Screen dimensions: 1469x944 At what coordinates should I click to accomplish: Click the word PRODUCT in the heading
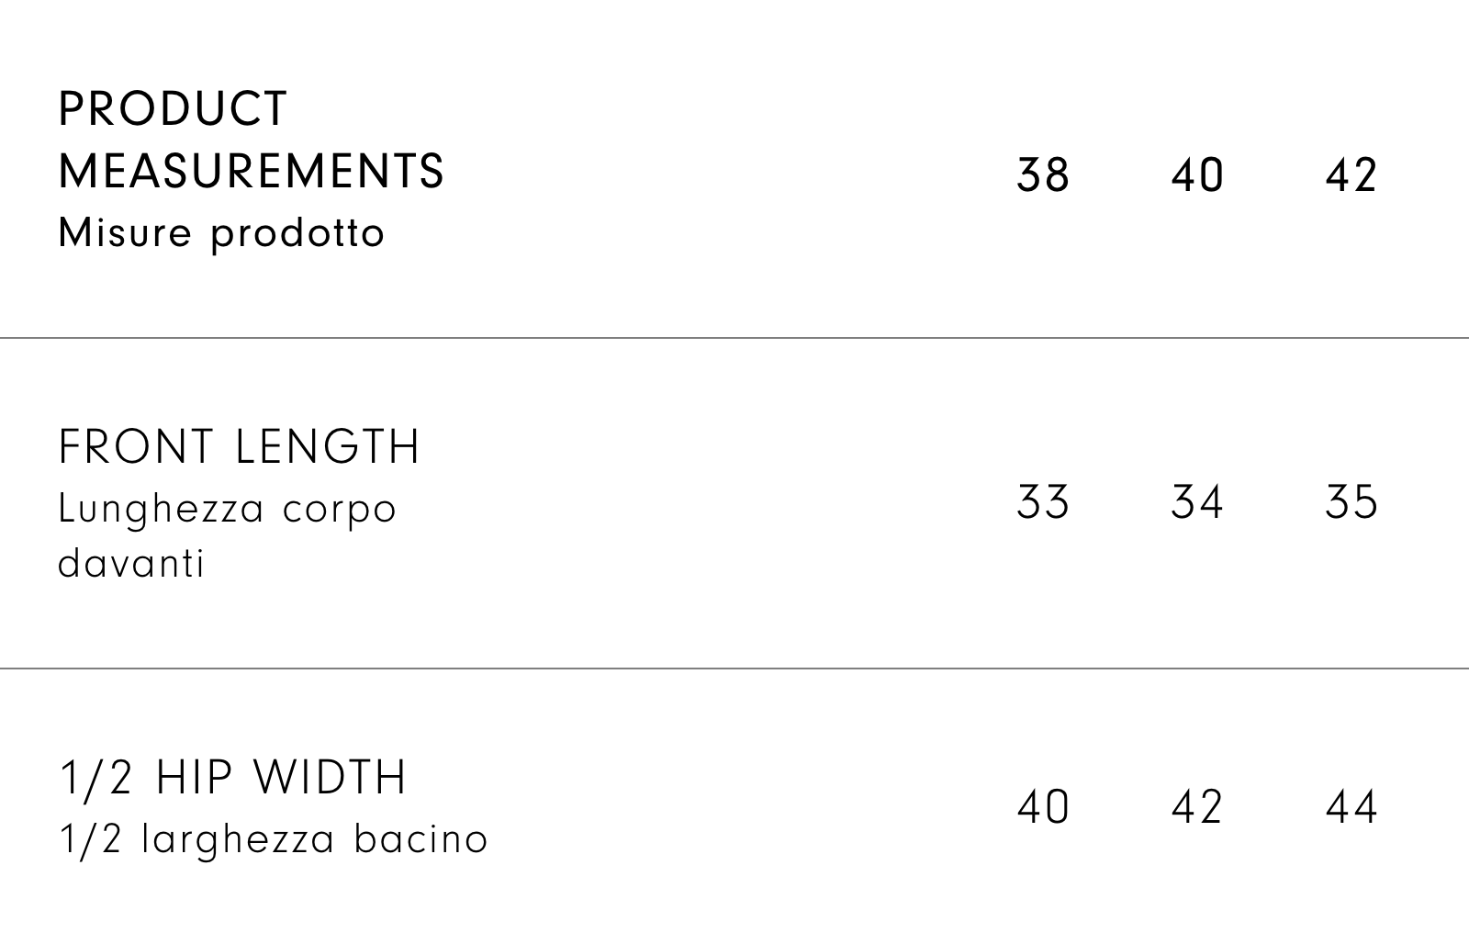tap(173, 109)
